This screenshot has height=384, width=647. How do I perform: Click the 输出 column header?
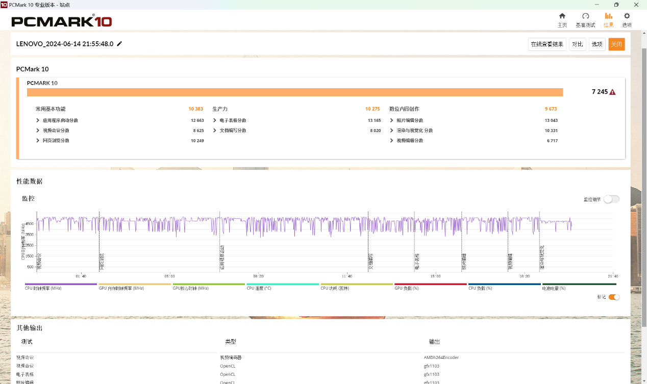coord(434,342)
